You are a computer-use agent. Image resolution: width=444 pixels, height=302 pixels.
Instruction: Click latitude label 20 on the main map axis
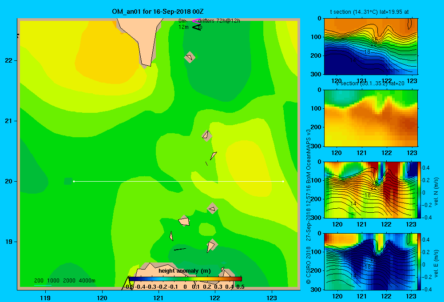pyautogui.click(x=9, y=181)
